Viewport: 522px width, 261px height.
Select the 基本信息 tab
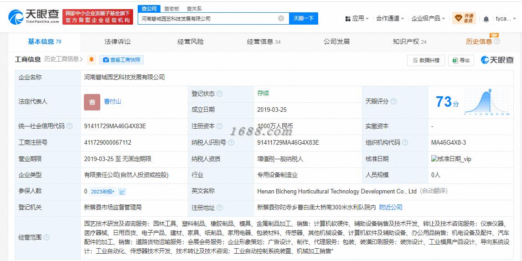45,42
